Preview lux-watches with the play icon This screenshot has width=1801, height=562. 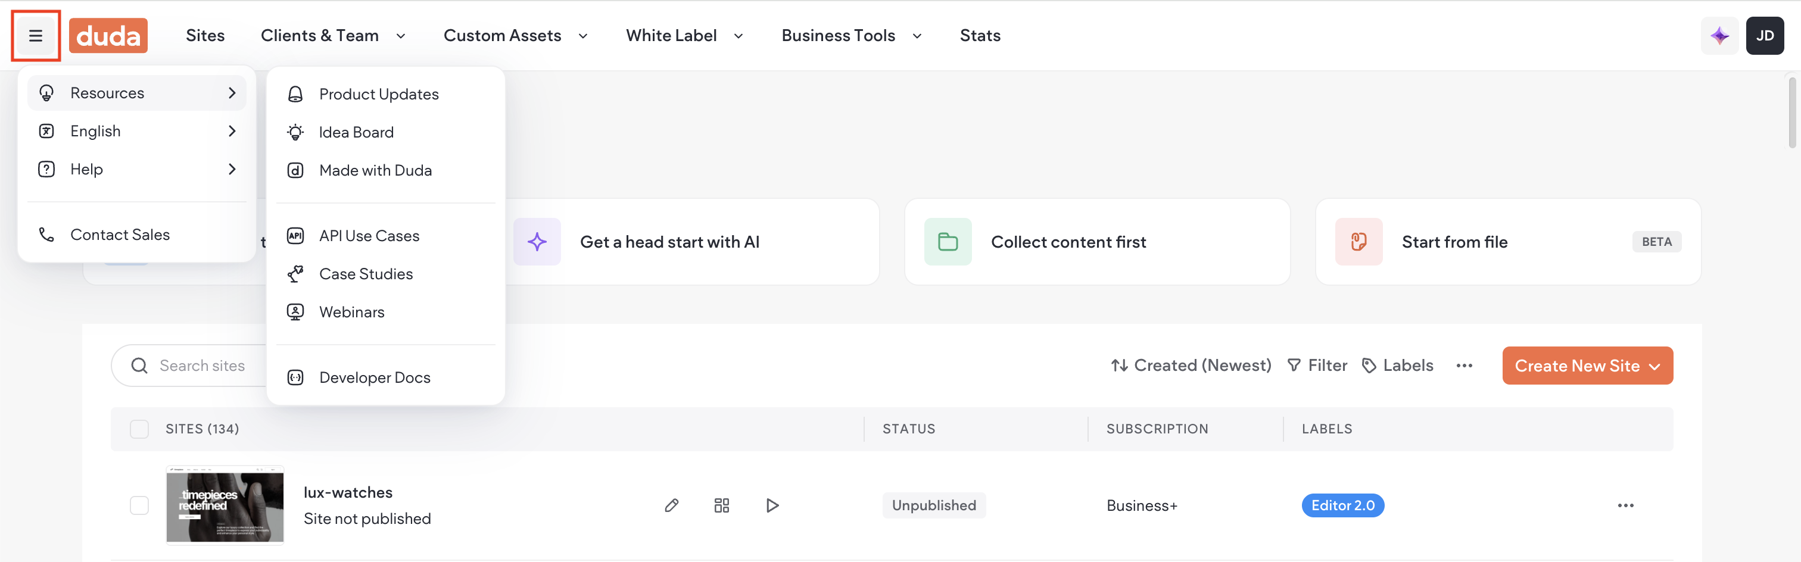pos(772,505)
